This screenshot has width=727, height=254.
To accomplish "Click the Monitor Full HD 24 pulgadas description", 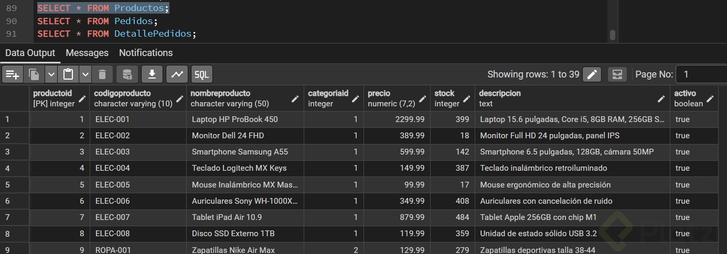I will [x=573, y=136].
